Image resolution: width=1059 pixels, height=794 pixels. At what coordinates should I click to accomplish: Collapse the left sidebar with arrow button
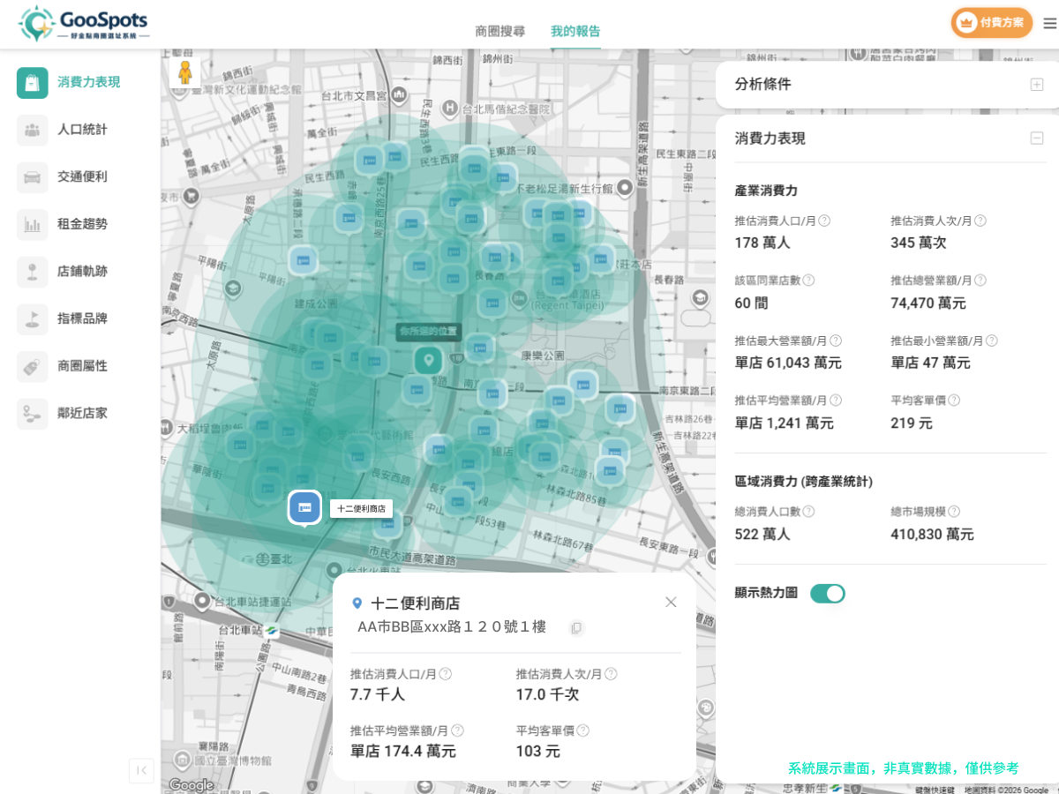[141, 770]
